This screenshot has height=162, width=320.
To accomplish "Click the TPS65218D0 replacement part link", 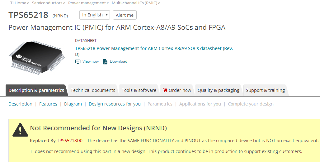I will pyautogui.click(x=70, y=141).
